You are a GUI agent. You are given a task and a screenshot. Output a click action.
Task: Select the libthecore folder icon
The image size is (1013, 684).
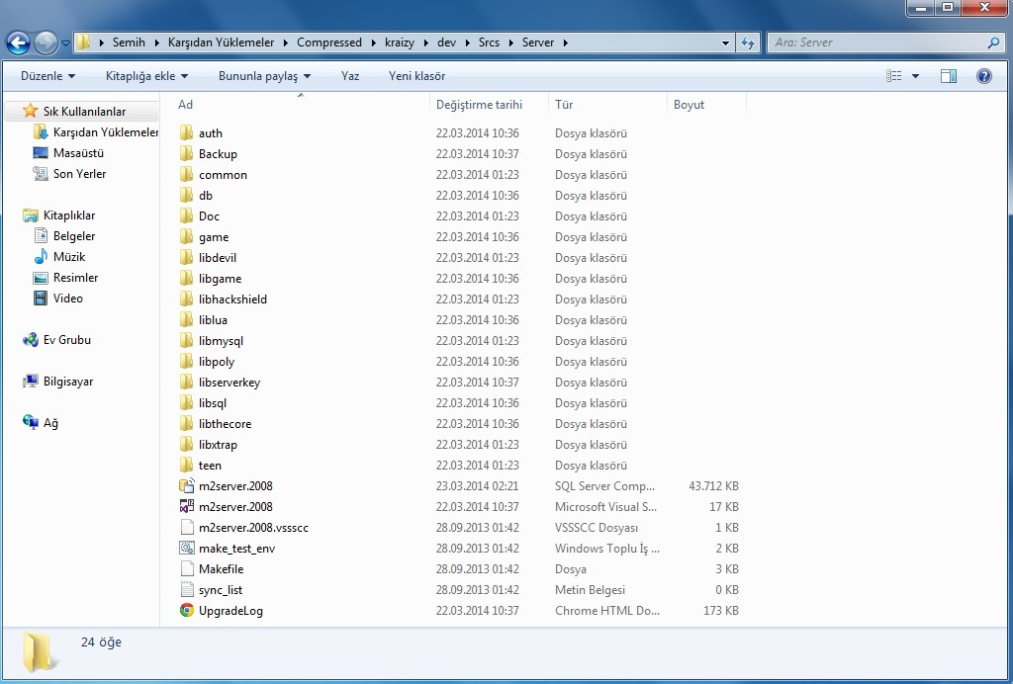[x=187, y=423]
